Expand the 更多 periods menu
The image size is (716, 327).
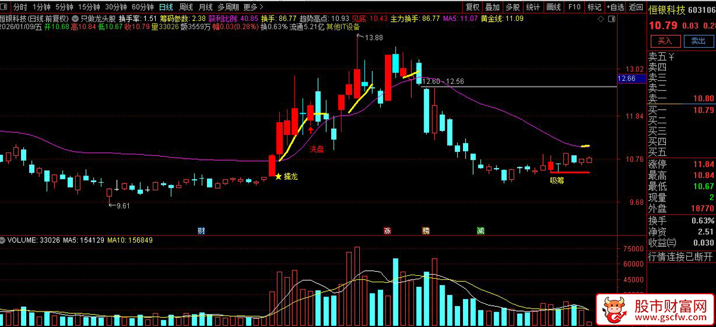[x=254, y=7]
